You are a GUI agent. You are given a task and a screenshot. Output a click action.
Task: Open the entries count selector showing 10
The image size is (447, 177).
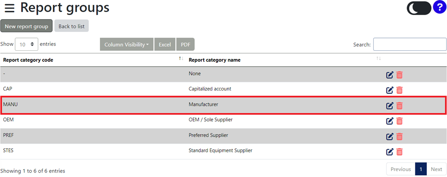point(27,44)
